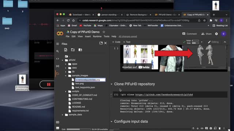This screenshot has height=131, width=234.
Task: Open Files panel in new tab icon
Action: tap(101, 43)
